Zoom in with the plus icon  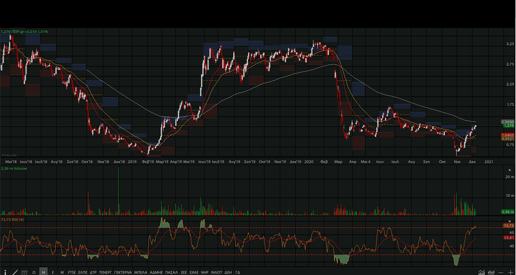tap(510, 272)
